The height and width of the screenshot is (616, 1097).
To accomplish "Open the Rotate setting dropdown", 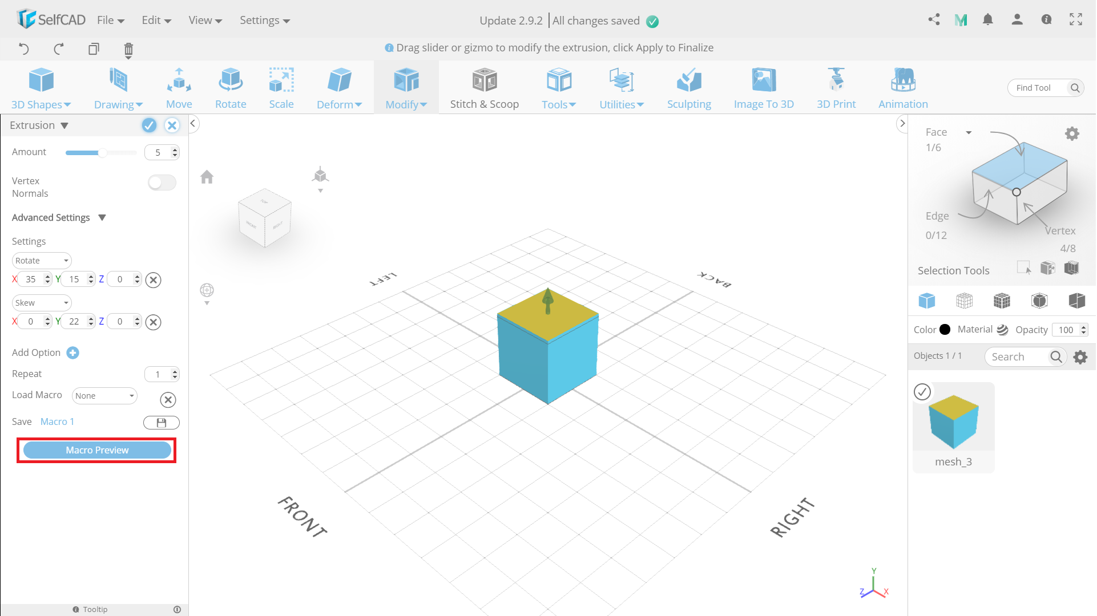I will click(42, 261).
